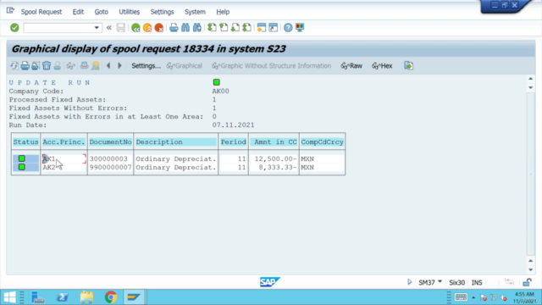
Task: Open the Help menu
Action: (x=223, y=12)
